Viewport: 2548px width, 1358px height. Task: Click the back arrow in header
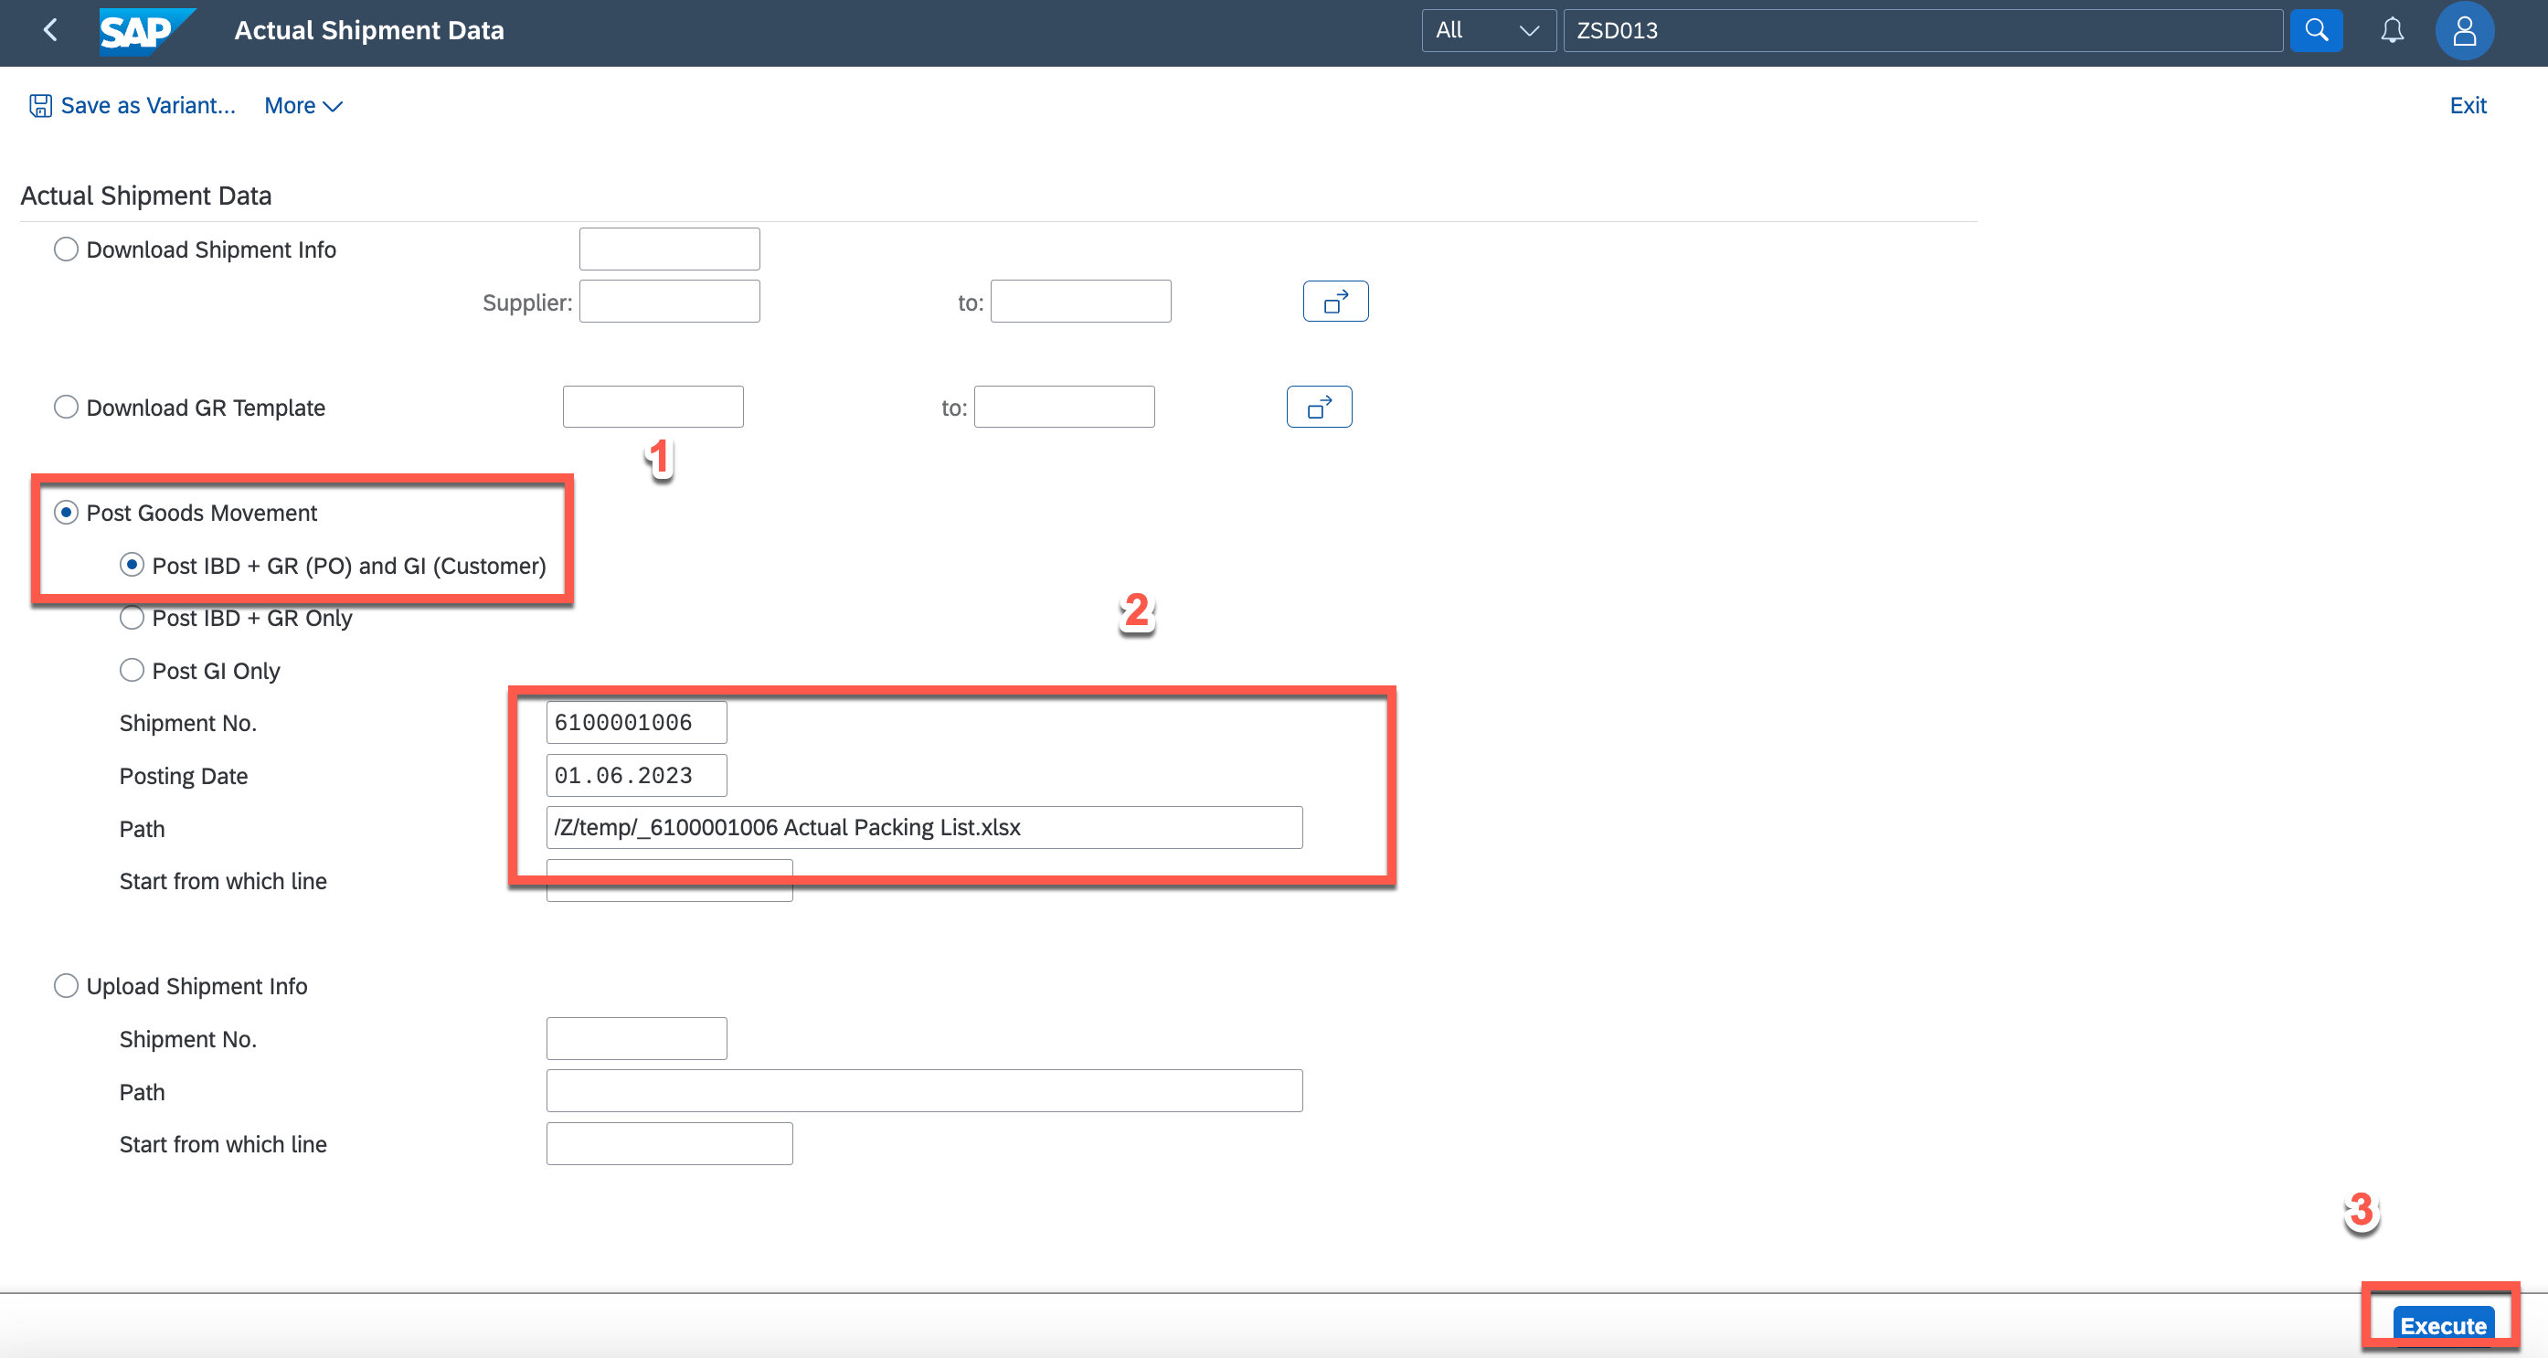pyautogui.click(x=50, y=31)
